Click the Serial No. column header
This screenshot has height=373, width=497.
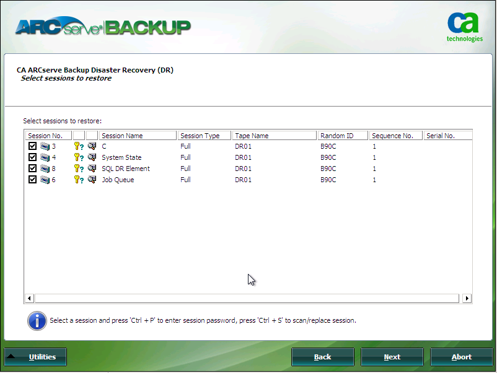(448, 136)
